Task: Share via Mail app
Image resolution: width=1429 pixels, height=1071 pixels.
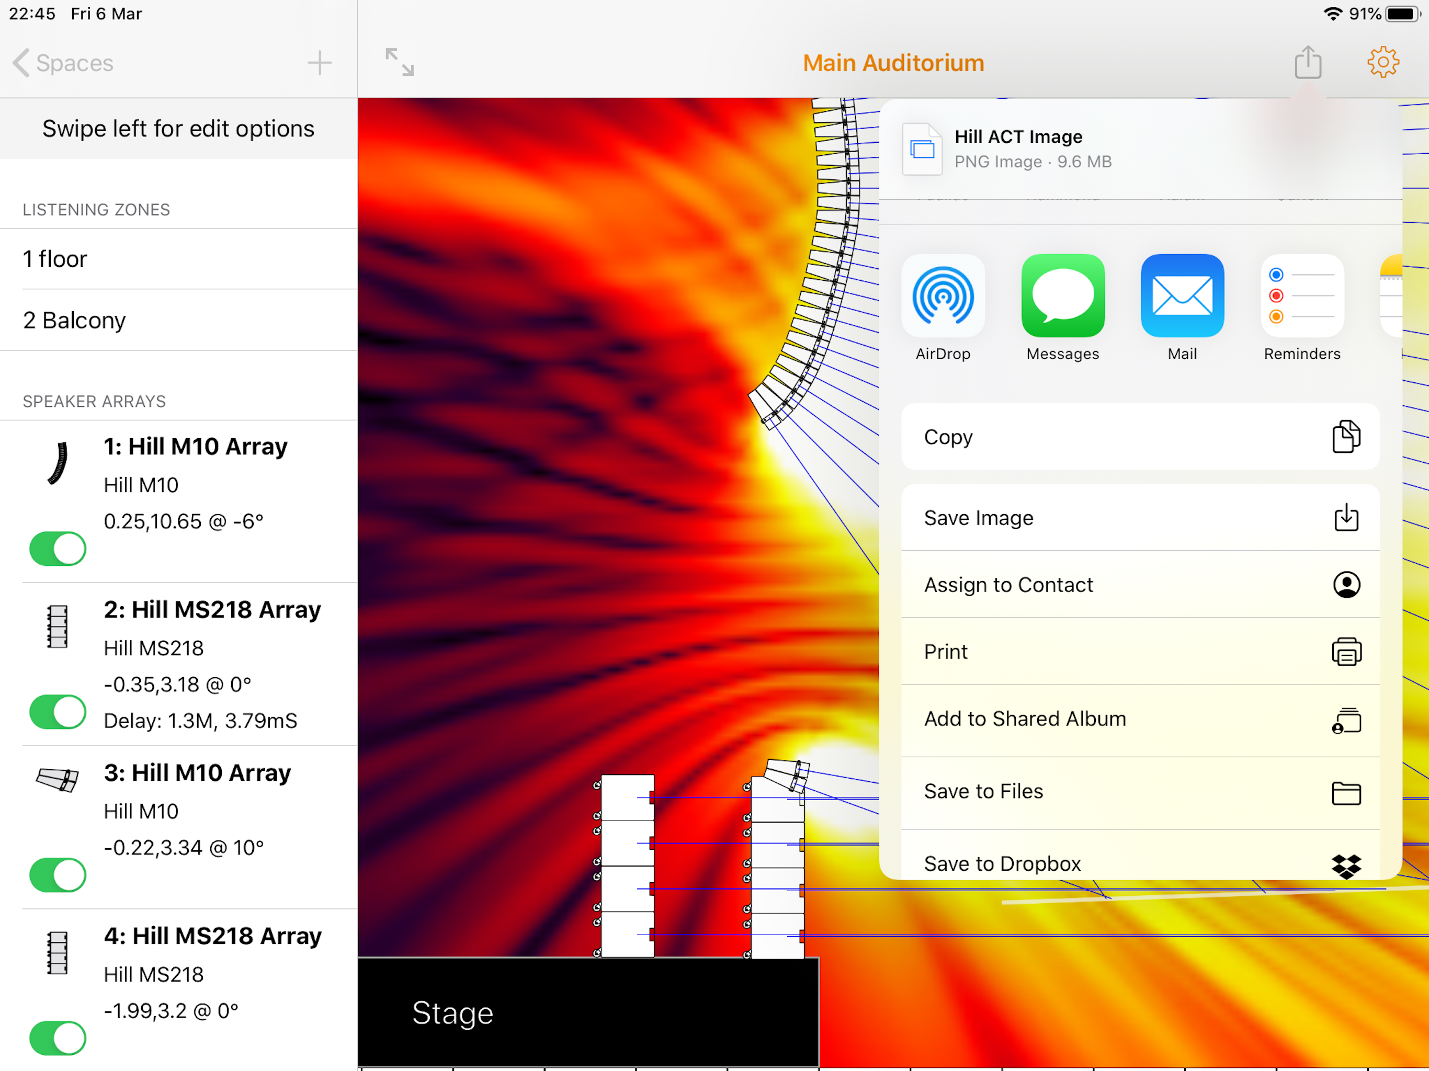Action: (x=1182, y=308)
